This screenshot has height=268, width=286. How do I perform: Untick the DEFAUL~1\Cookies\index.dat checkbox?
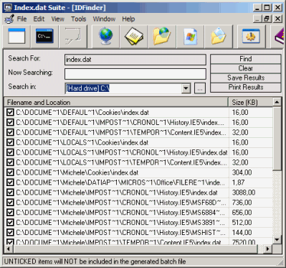pyautogui.click(x=10, y=112)
